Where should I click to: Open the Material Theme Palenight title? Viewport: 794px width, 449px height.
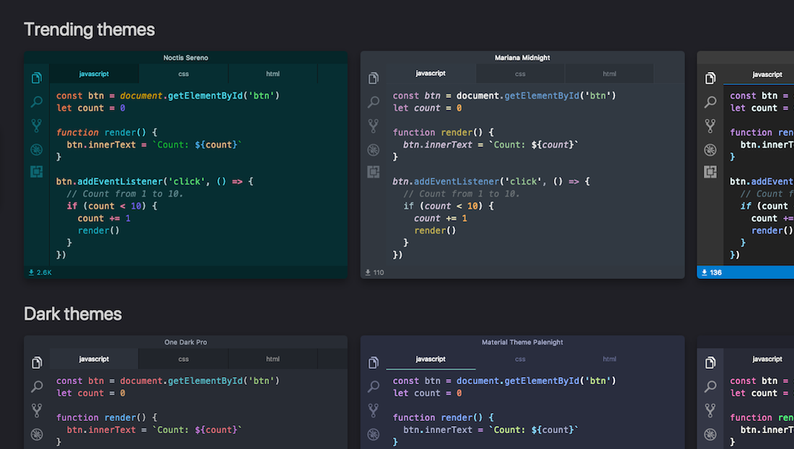tap(522, 342)
